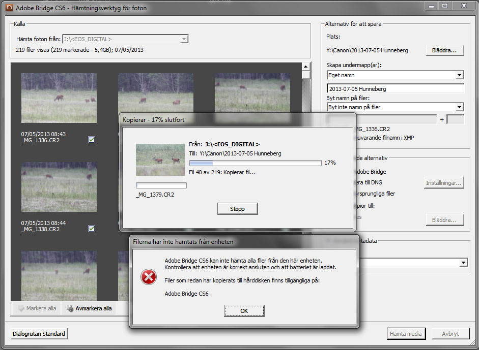
Task: Click the 'Fil 40 av 219' status text
Action: click(x=222, y=172)
